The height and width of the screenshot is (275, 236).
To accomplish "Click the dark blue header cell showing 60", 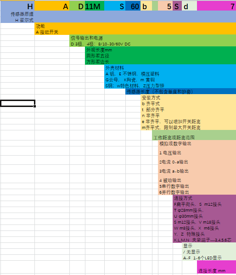I will click(133, 6).
